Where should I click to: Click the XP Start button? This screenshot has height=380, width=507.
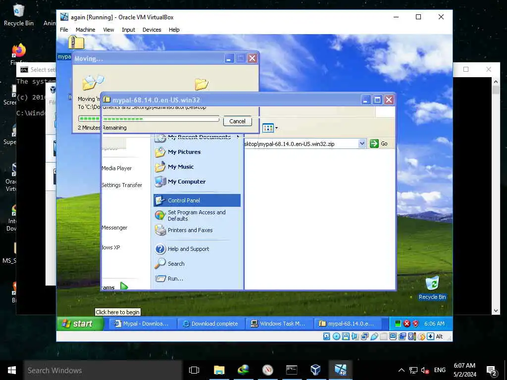pyautogui.click(x=80, y=324)
